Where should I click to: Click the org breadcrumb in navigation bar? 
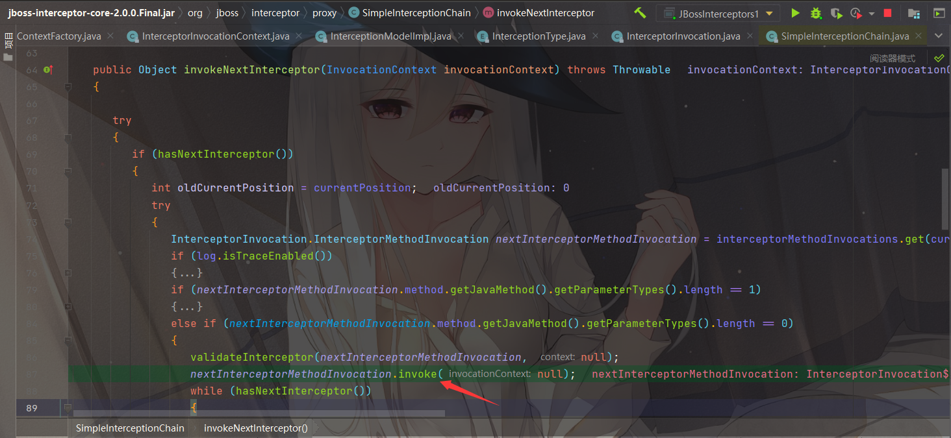click(195, 13)
